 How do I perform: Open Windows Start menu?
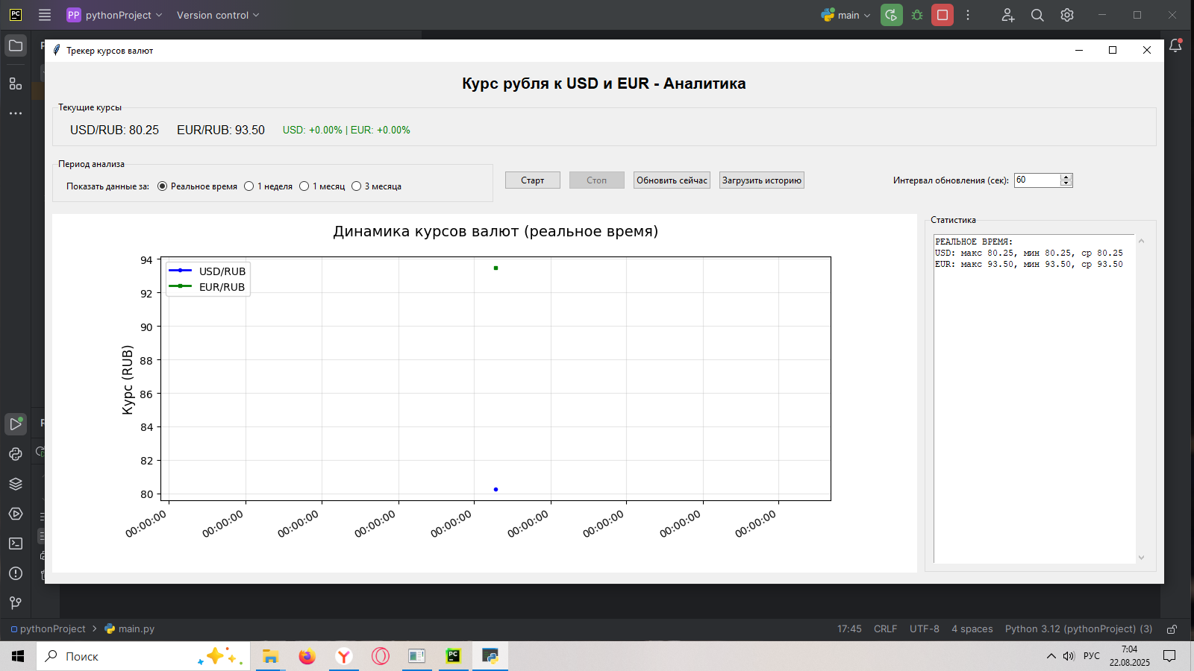click(x=18, y=656)
